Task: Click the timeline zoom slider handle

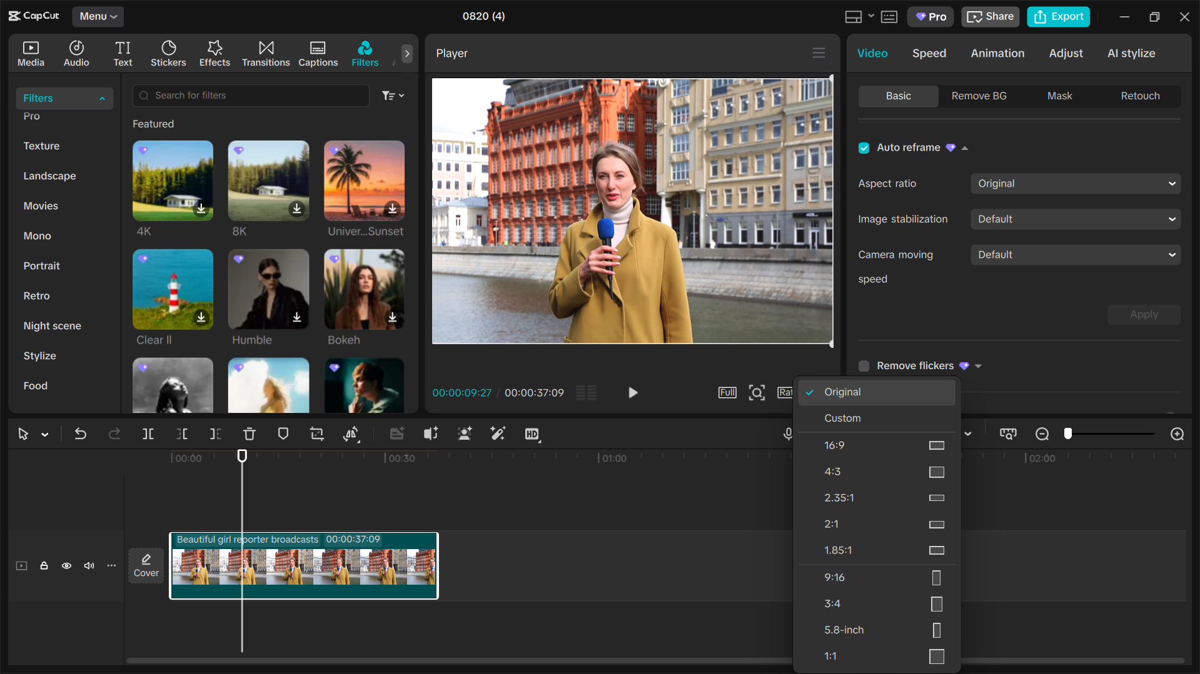Action: (x=1068, y=434)
